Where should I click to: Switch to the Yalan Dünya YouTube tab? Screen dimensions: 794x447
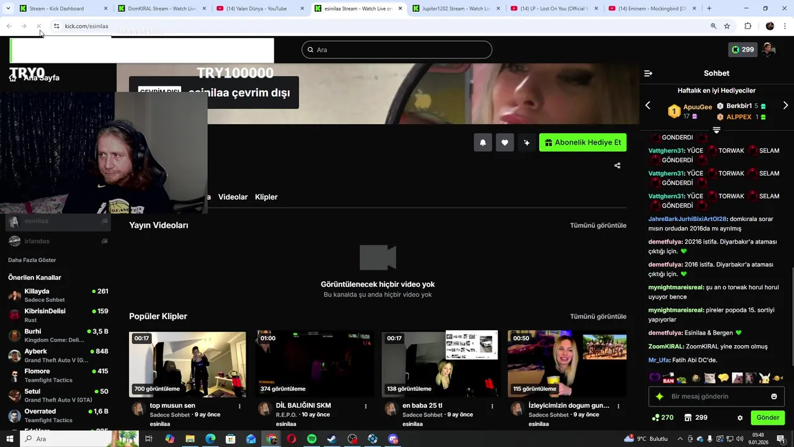(259, 9)
